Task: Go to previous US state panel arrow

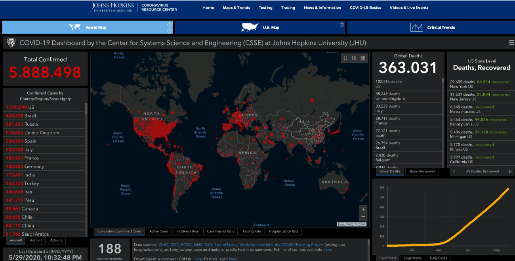Action: [454, 172]
